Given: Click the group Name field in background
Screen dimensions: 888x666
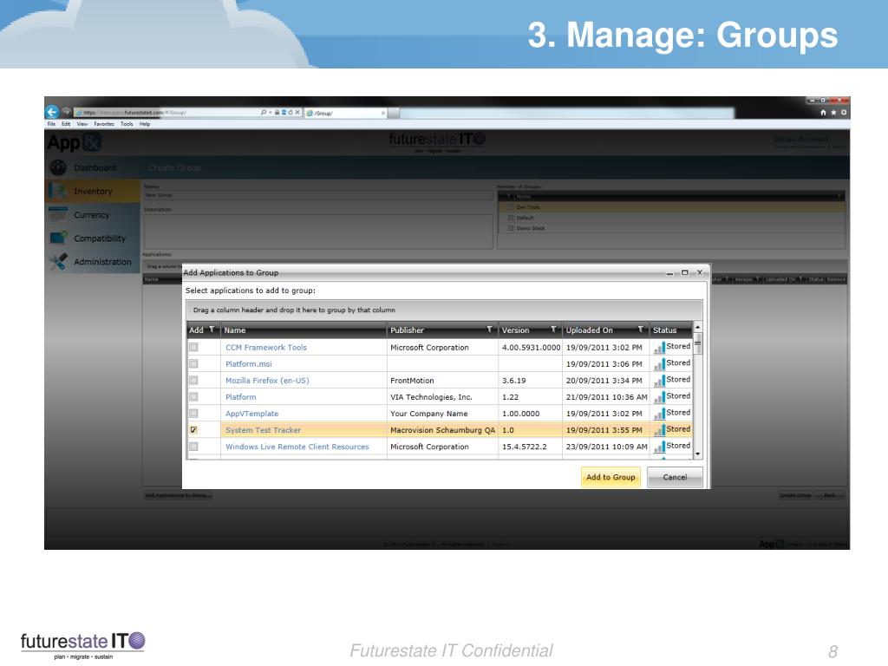Looking at the screenshot, I should 317,195.
